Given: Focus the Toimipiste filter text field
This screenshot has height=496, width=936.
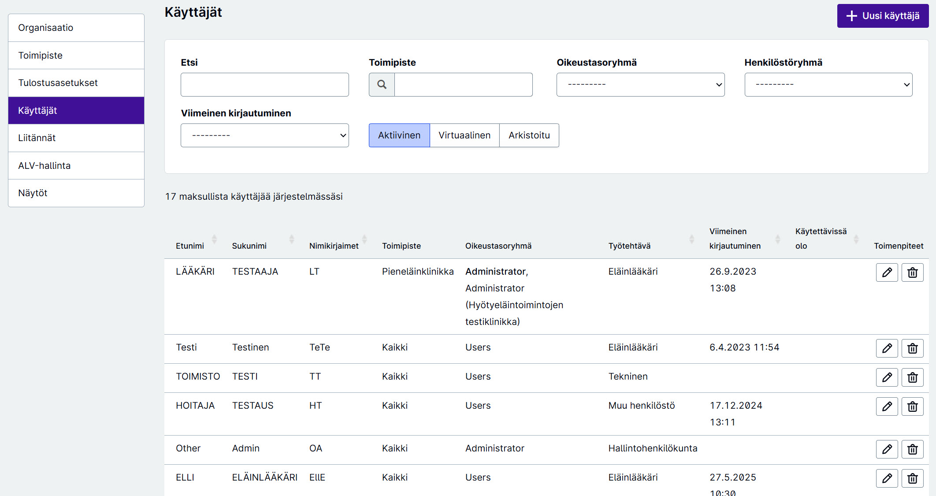Looking at the screenshot, I should 463,85.
